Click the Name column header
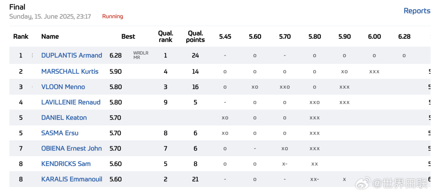Viewport: 431px width, 194px height. click(50, 37)
